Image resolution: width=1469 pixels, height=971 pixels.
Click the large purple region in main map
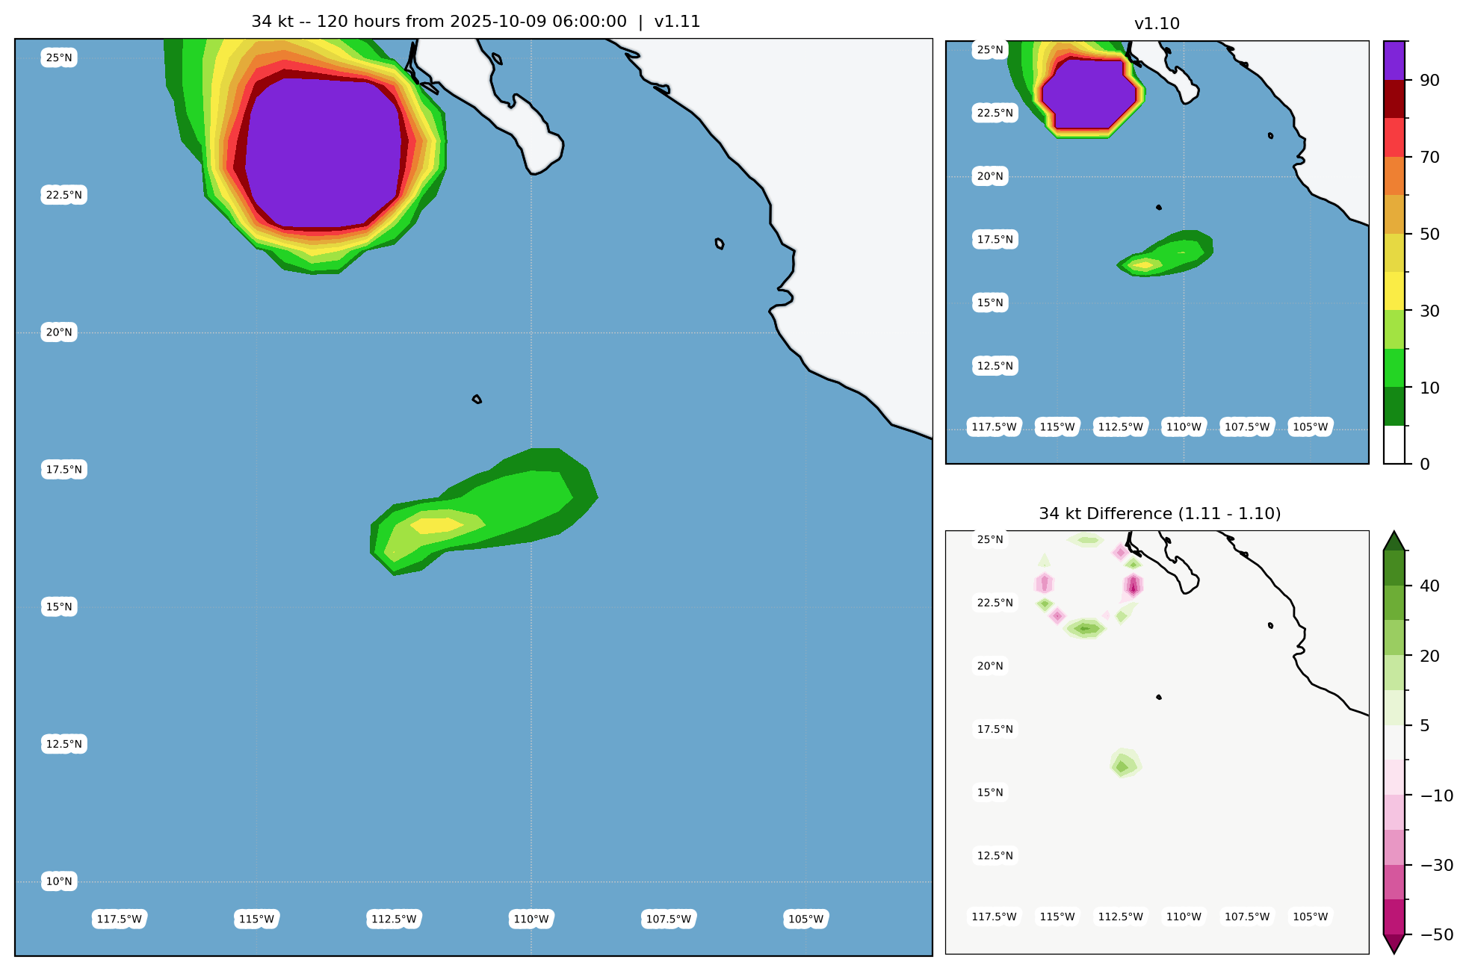(x=325, y=153)
